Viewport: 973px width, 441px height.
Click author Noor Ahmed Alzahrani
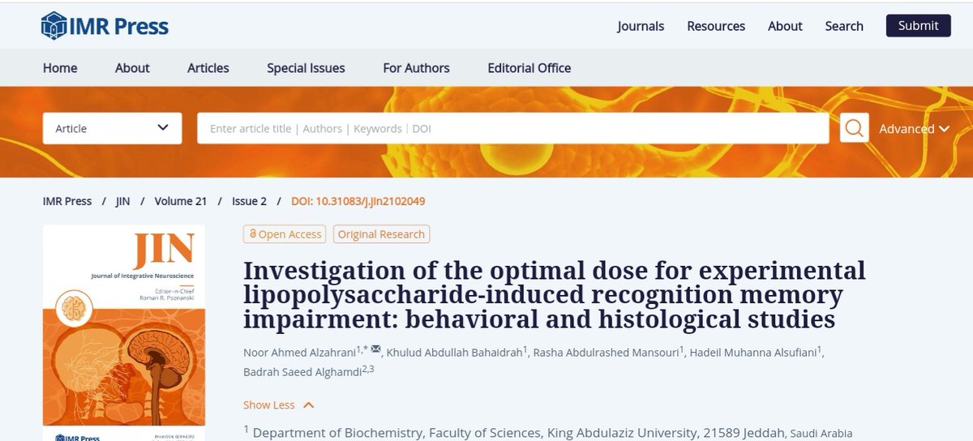pyautogui.click(x=299, y=351)
